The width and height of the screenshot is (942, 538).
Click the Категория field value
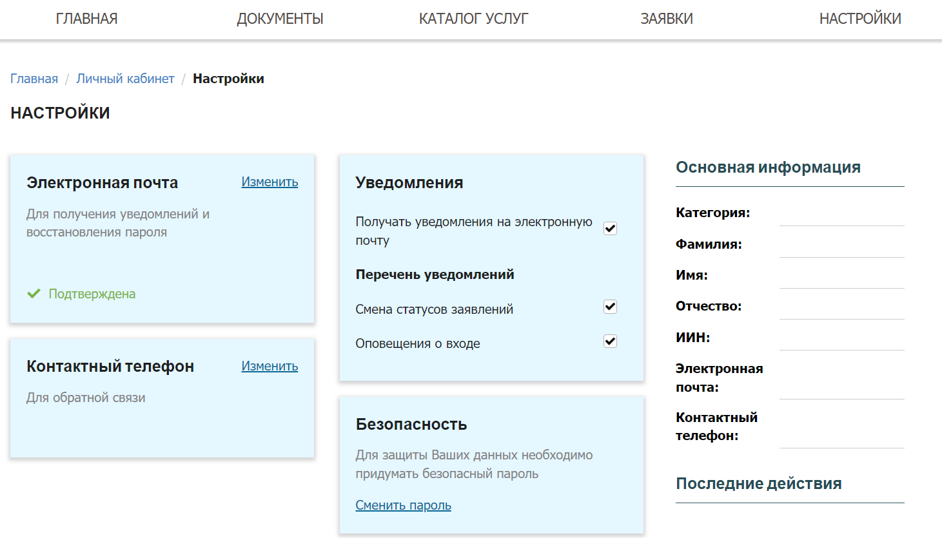tap(841, 213)
